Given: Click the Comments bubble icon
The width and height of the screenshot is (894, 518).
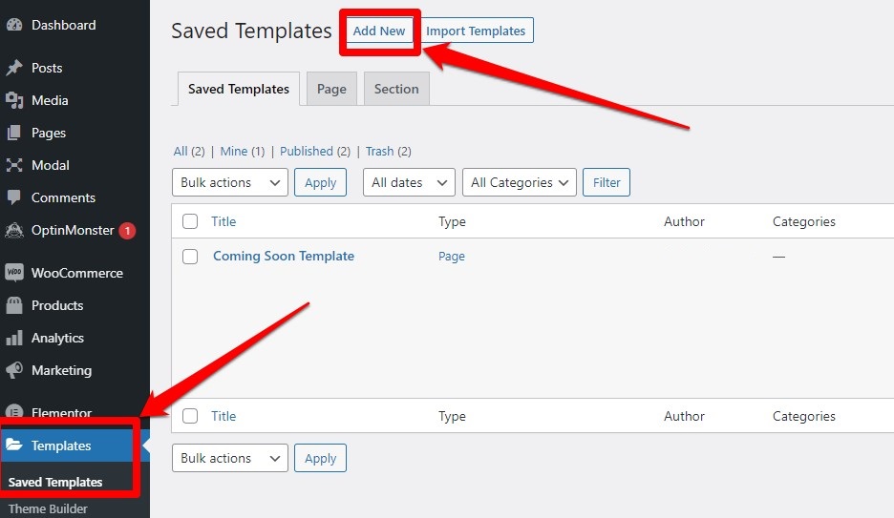Looking at the screenshot, I should click(x=14, y=197).
